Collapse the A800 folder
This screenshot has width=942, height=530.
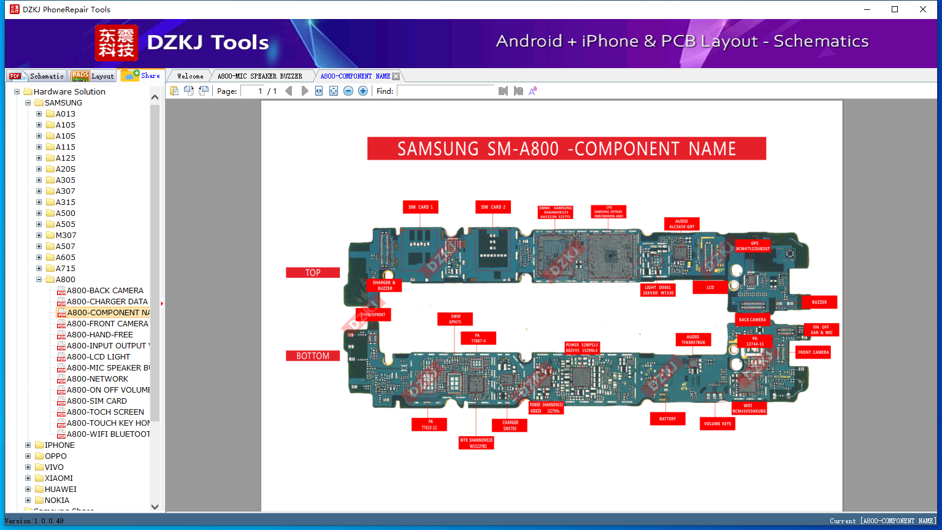click(39, 280)
